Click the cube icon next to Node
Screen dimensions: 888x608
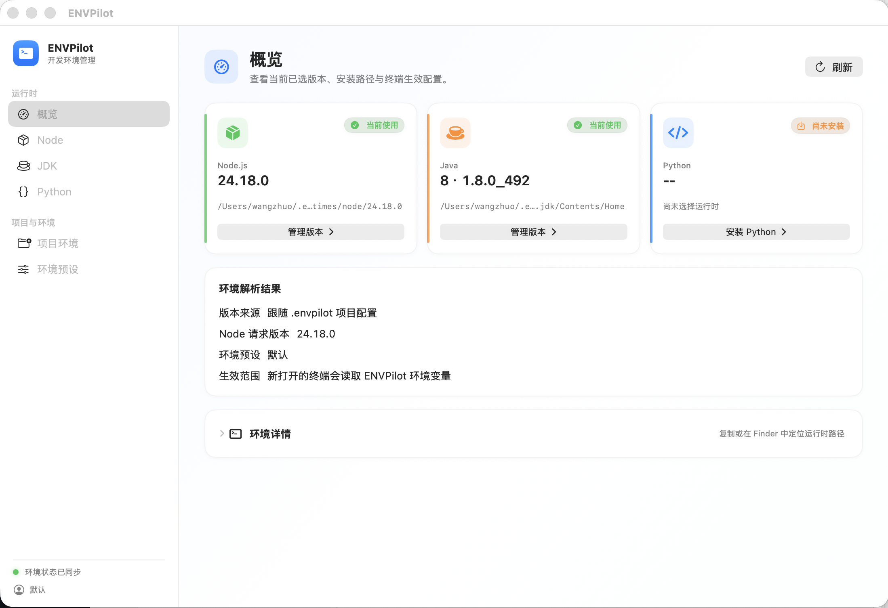pos(23,140)
